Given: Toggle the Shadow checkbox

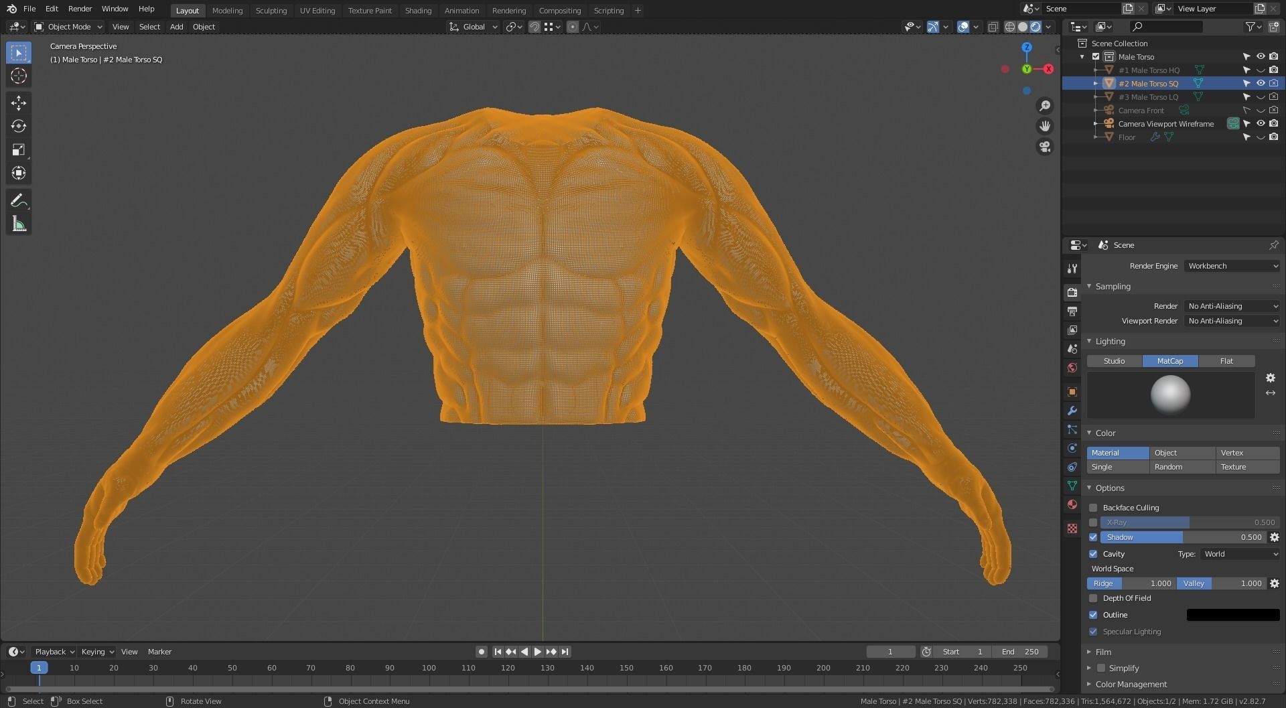Looking at the screenshot, I should [1093, 537].
